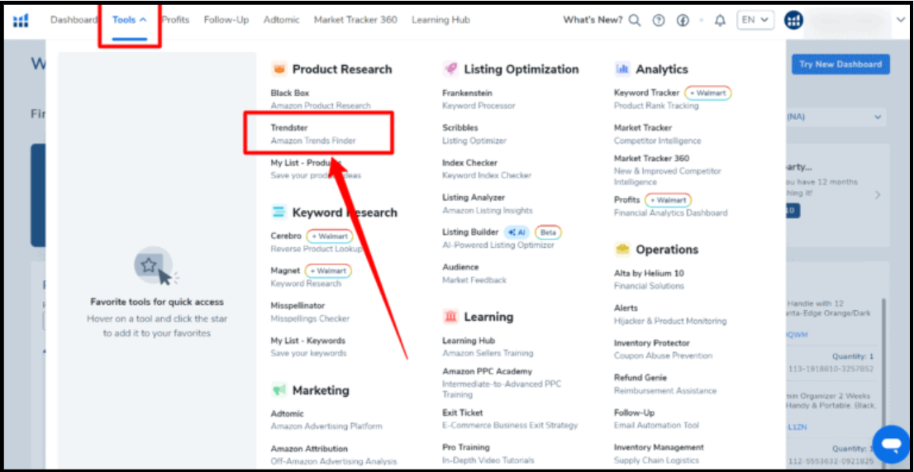Click the help question mark icon
This screenshot has height=472, width=914.
point(659,21)
